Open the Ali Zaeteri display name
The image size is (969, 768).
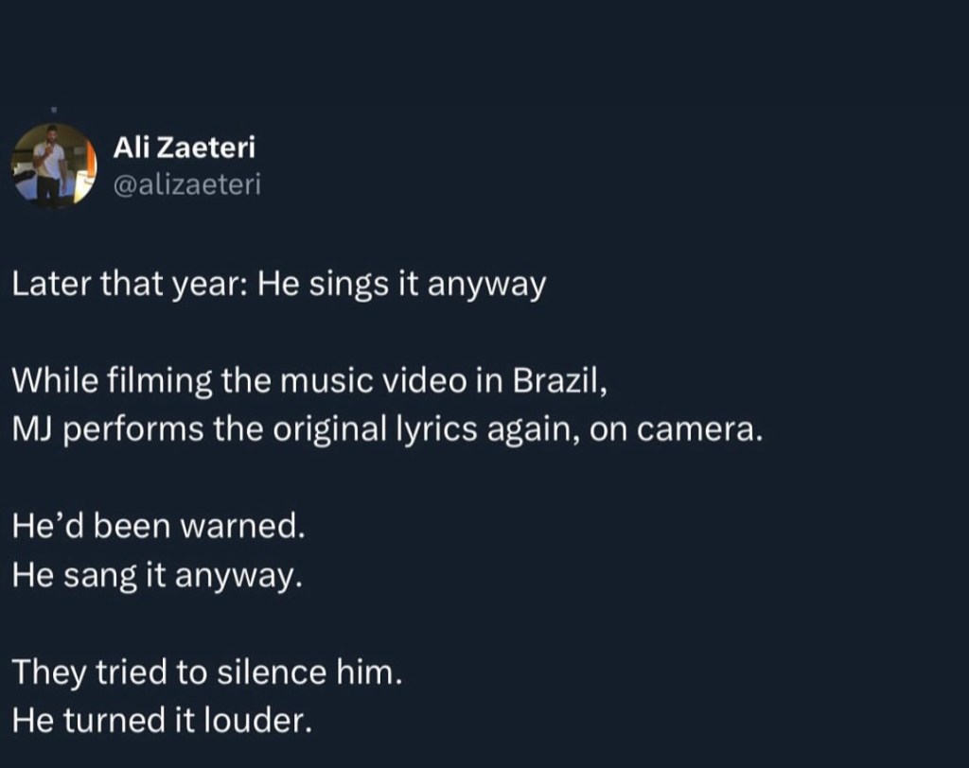pos(184,148)
